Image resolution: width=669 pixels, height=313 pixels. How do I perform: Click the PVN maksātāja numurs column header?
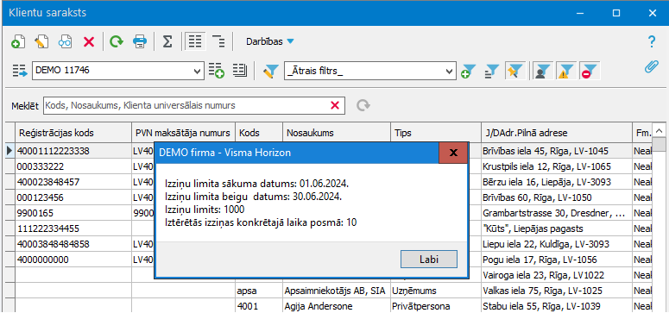click(x=184, y=133)
